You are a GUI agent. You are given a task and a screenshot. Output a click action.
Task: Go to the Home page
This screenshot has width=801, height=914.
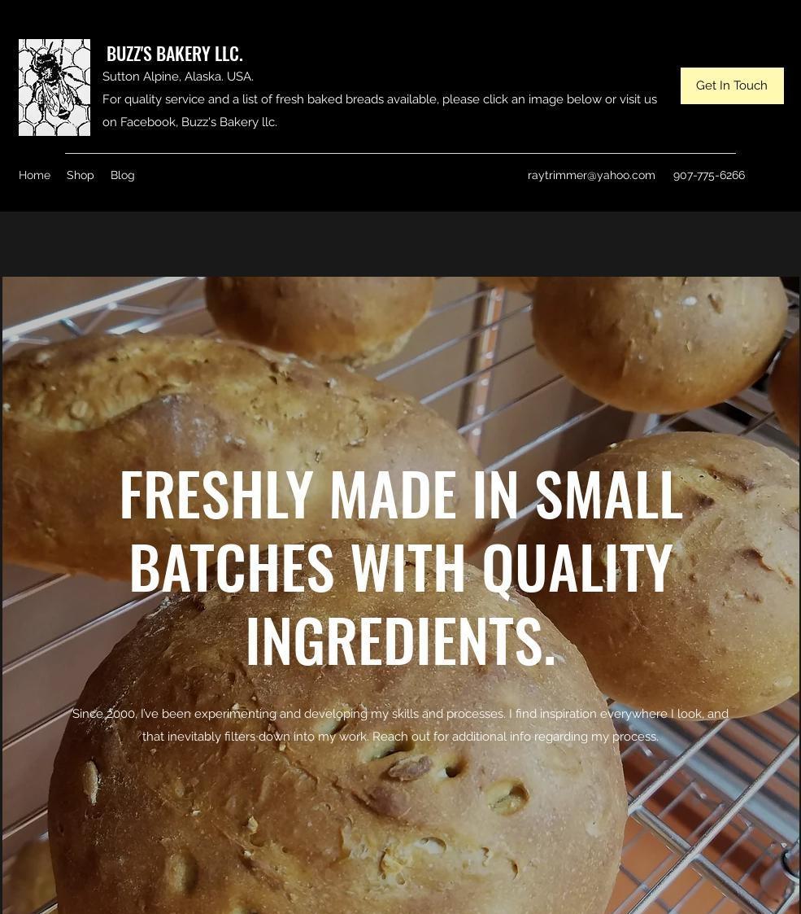[x=34, y=176]
